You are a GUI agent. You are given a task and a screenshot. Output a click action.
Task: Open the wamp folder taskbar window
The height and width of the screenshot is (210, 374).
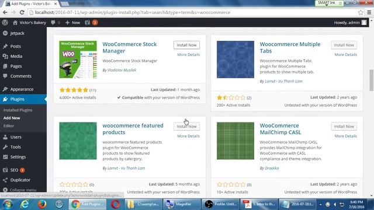click(x=143, y=204)
